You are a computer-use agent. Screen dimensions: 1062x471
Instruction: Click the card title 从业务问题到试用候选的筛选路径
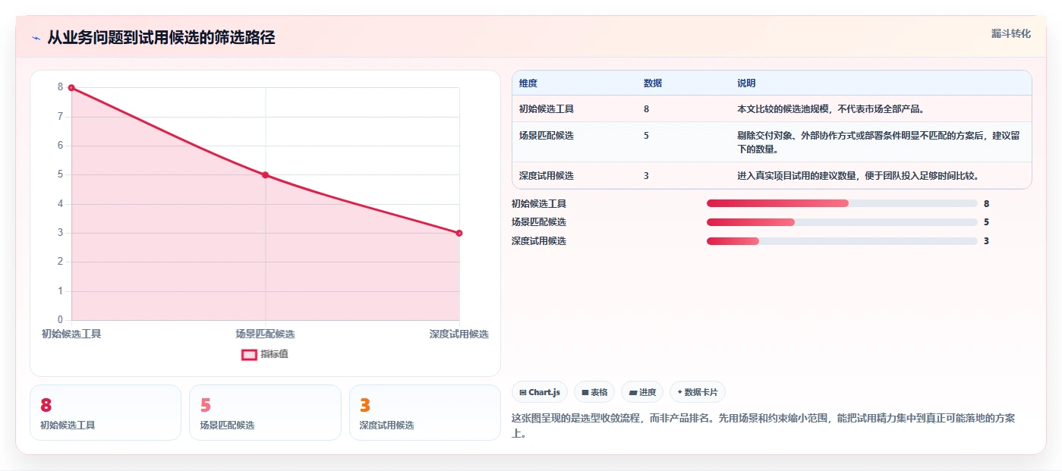pyautogui.click(x=161, y=37)
